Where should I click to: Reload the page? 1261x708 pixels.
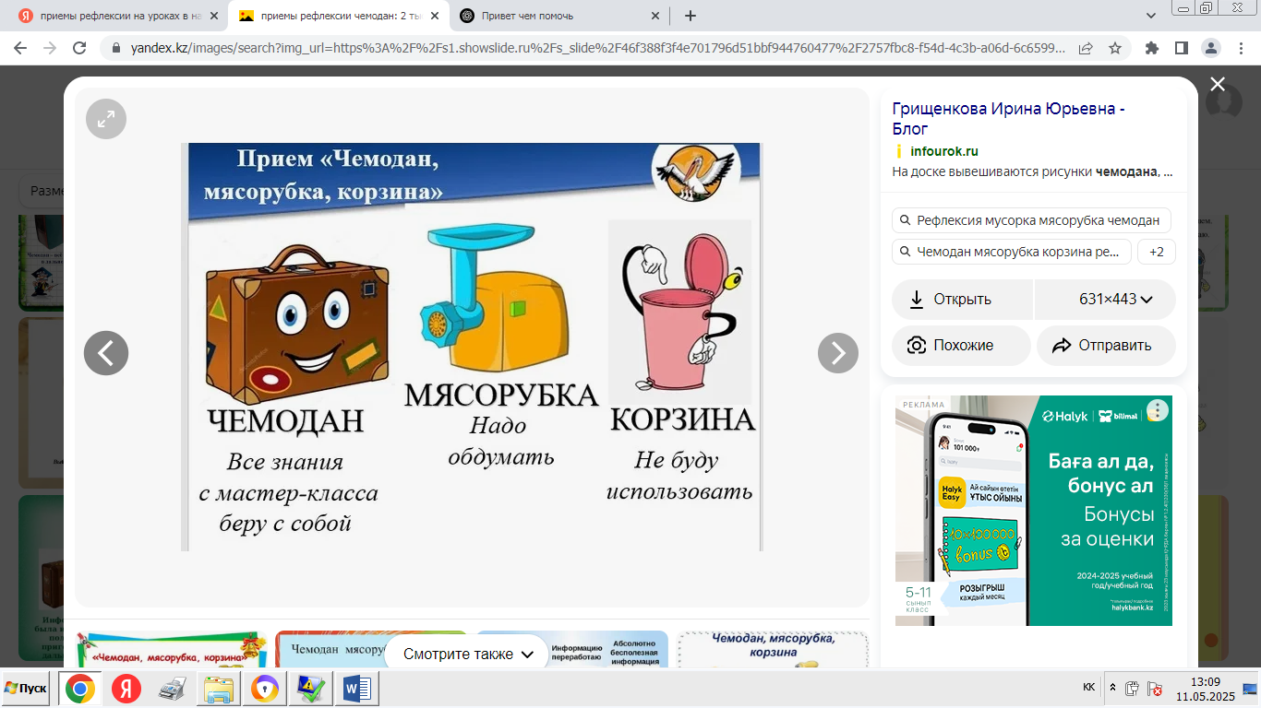tap(79, 48)
